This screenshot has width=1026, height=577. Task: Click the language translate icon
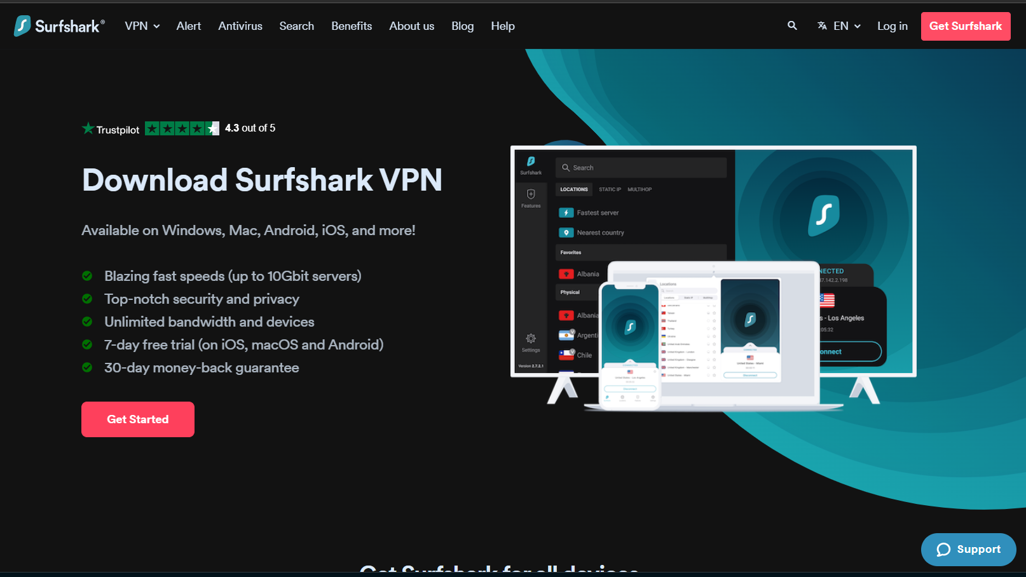tap(822, 26)
